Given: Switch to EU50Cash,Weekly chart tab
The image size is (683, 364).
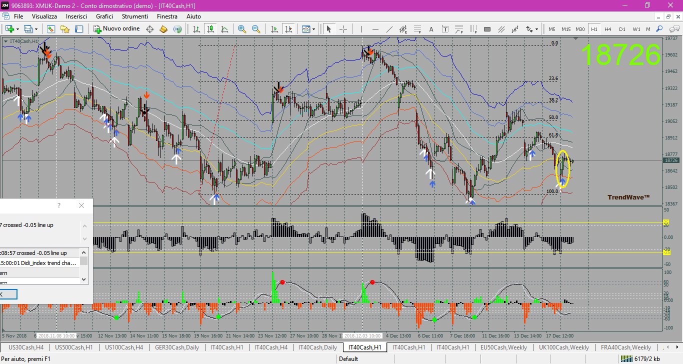Looking at the screenshot, I should click(x=503, y=347).
